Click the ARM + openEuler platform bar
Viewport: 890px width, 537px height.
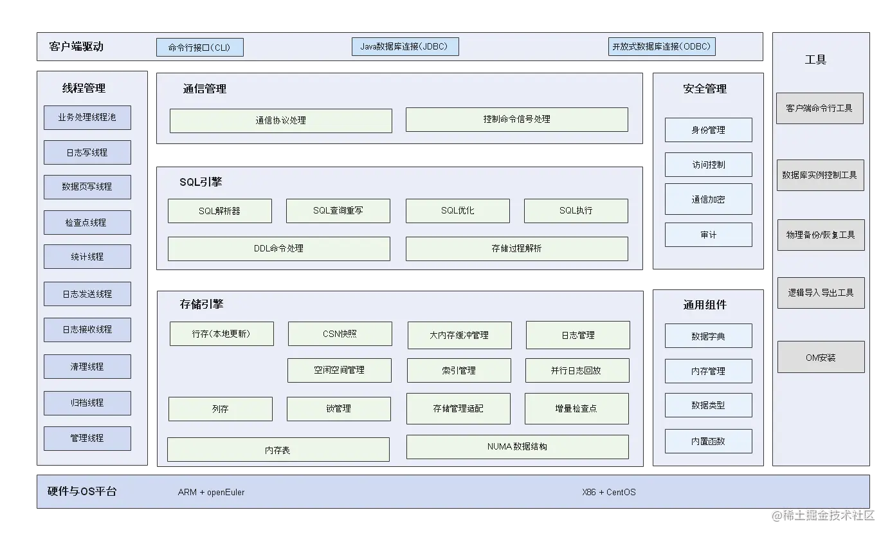211,492
